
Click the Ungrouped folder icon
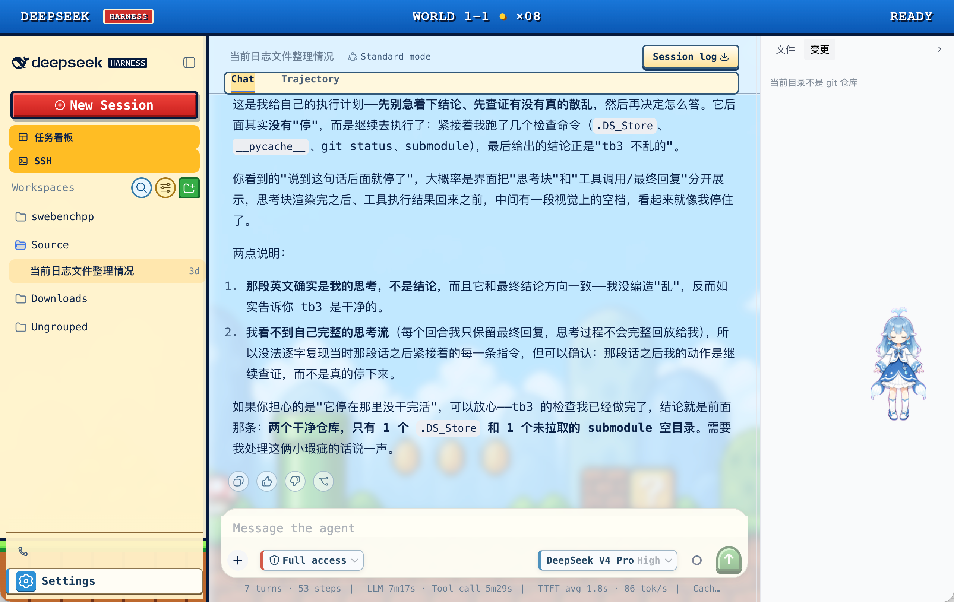click(20, 327)
